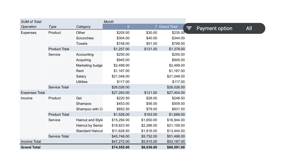This screenshot has width=288, height=152.
Task: Click the $1,816.00 Standard Haircut month 7 value
Action: [x=149, y=131]
